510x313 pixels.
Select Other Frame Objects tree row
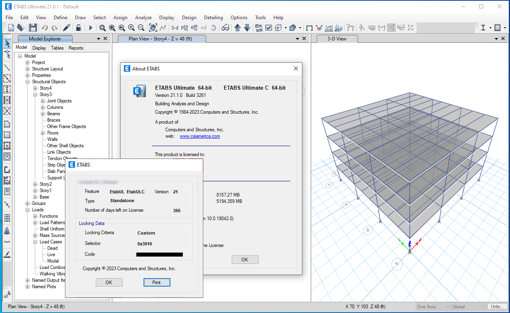coord(67,126)
